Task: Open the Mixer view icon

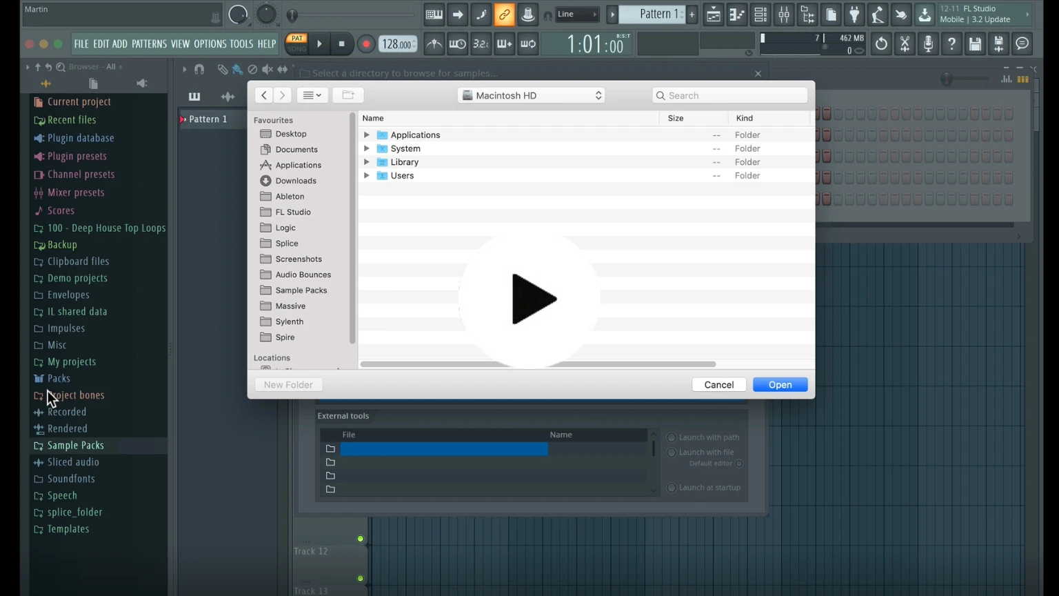Action: coord(784,14)
